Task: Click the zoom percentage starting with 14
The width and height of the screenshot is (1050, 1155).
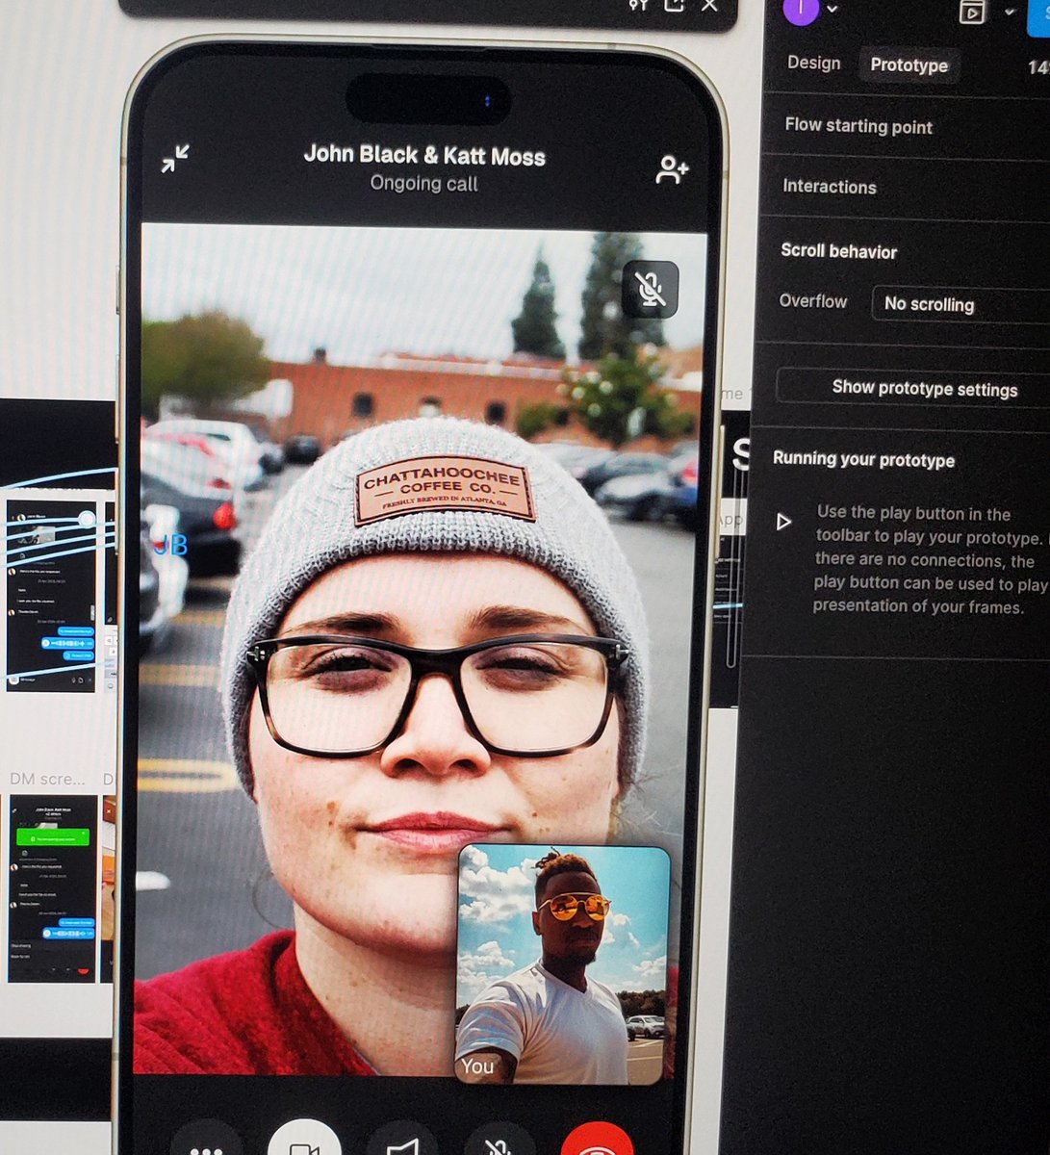Action: (x=1037, y=66)
